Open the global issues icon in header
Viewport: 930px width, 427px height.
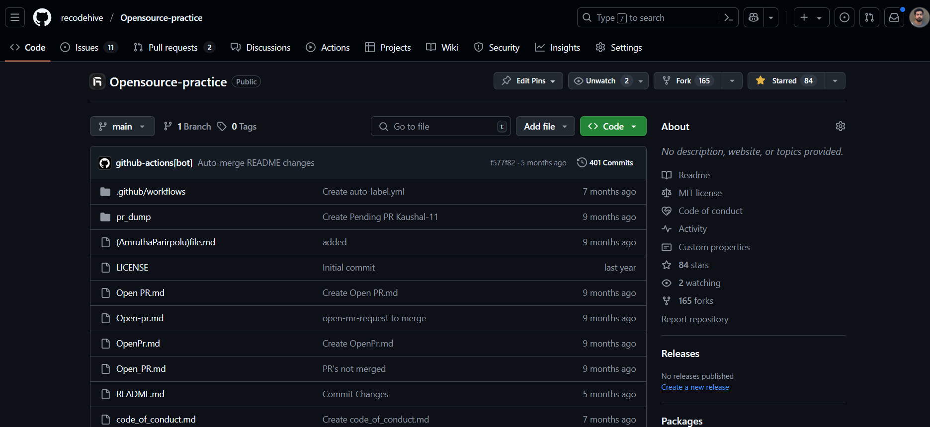pos(845,18)
